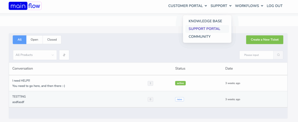Expand the Customer Portal menu chevron
Viewport: 298px width, 122px height.
[x=206, y=6]
